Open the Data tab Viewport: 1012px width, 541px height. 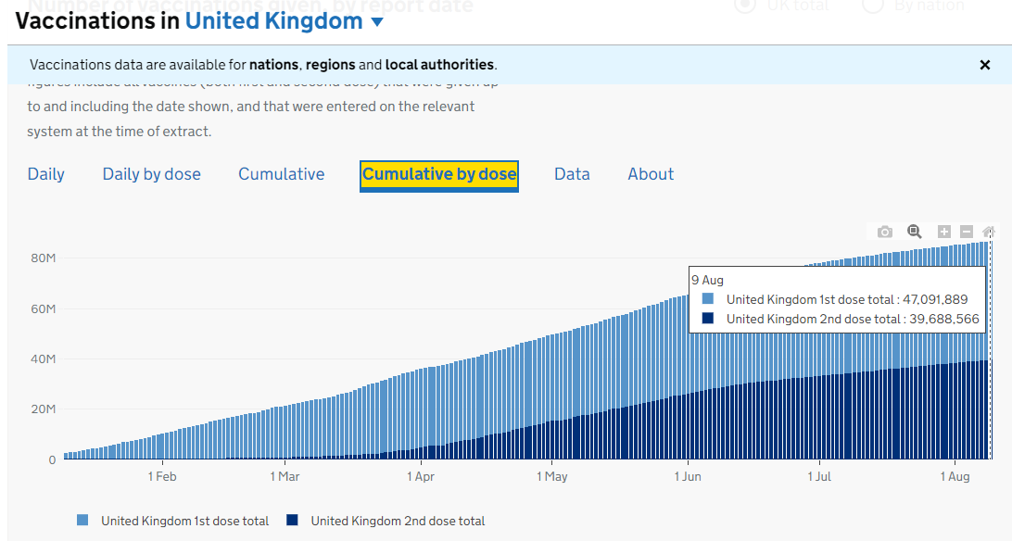pos(572,174)
